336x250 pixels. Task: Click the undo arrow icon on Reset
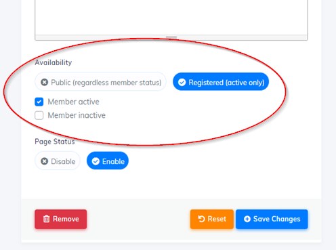pos(201,219)
